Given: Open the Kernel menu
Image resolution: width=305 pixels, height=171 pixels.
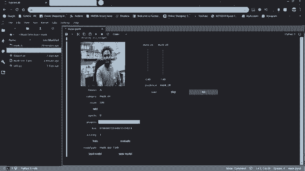Looking at the screenshot, I should 45,23.
